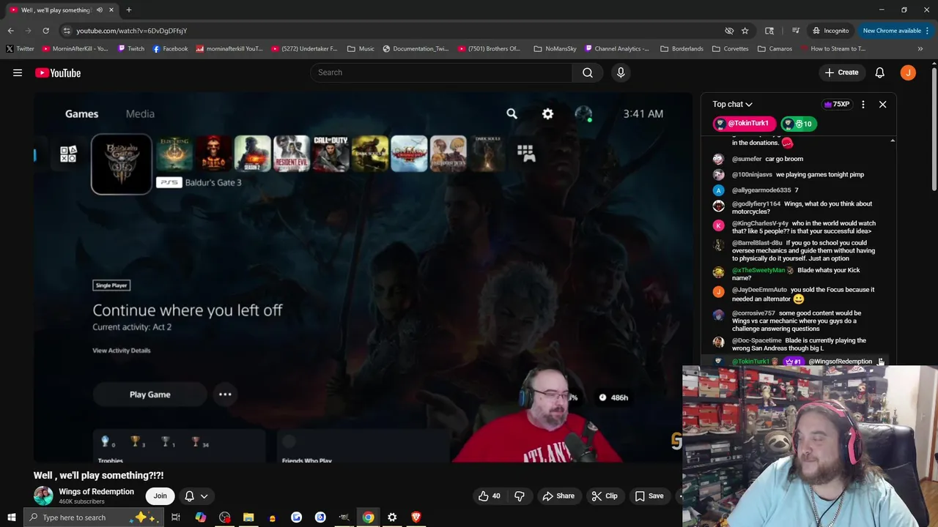Viewport: 938px width, 527px height.
Task: Open YouTube notifications bell in header
Action: point(879,72)
